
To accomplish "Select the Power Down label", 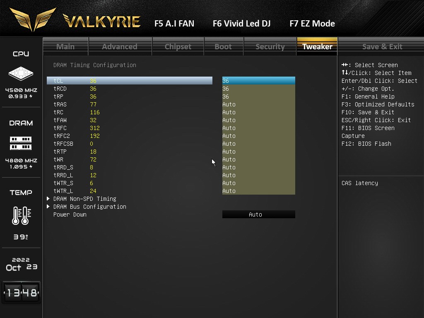I will 70,214.
